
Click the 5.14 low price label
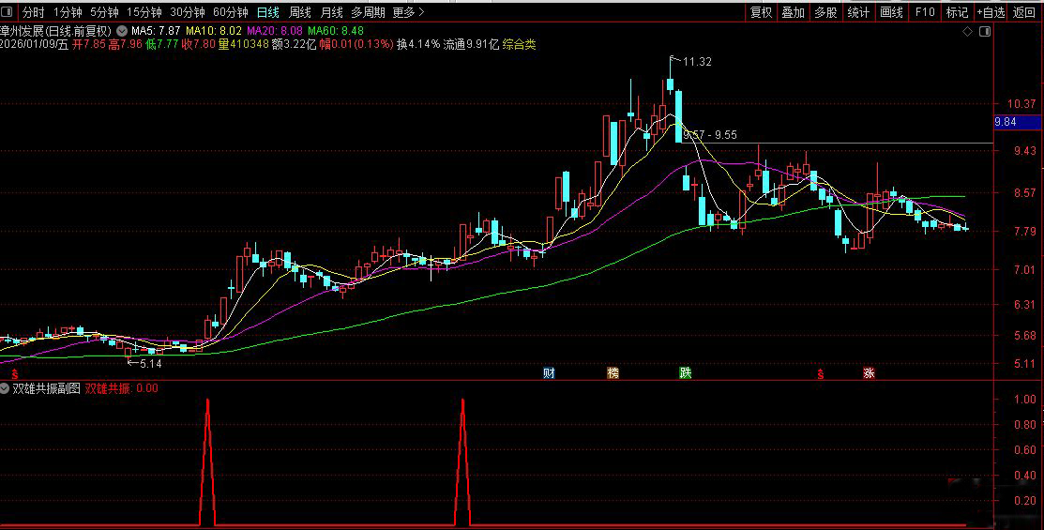pyautogui.click(x=150, y=364)
